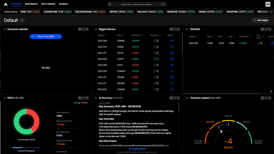This screenshot has height=154, width=274.
Task: Click the search magnifier icon
Action: pyautogui.click(x=110, y=4)
